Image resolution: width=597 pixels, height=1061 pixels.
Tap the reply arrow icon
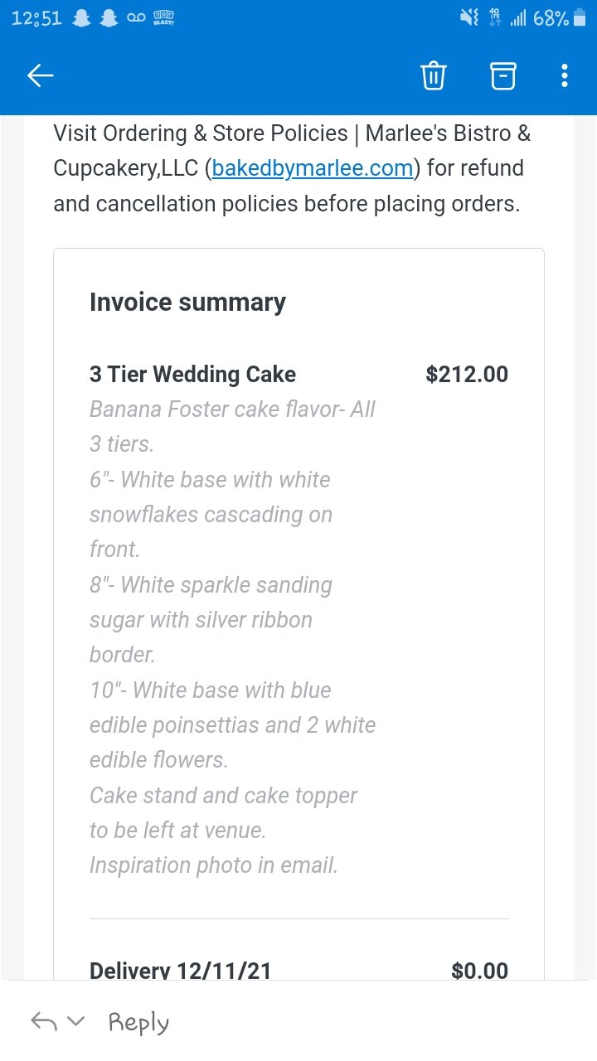click(43, 1021)
